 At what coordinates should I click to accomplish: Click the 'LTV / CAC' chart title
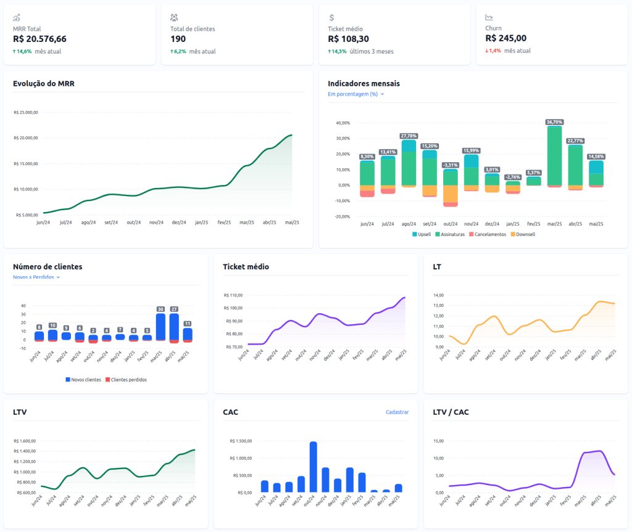point(451,412)
